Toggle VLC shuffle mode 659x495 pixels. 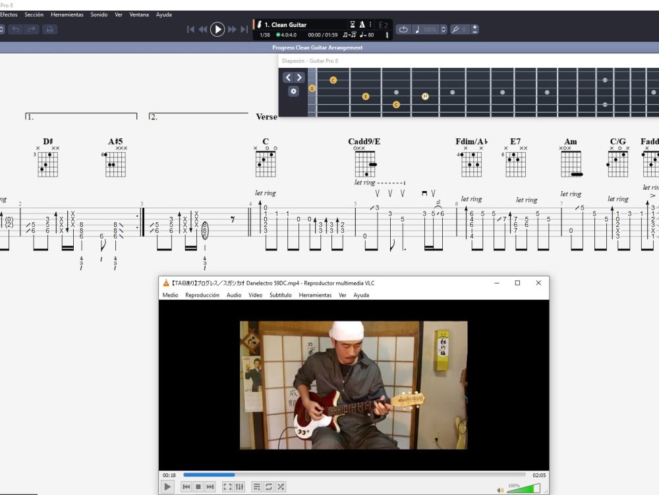click(x=281, y=486)
